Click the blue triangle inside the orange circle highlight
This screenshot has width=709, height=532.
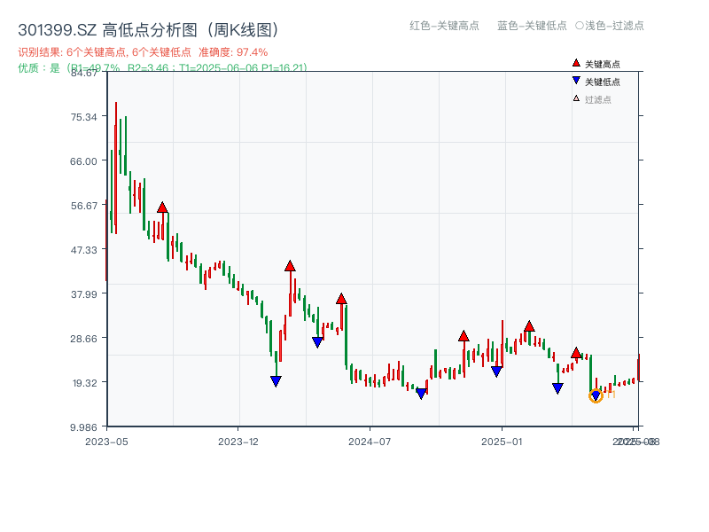(x=596, y=394)
